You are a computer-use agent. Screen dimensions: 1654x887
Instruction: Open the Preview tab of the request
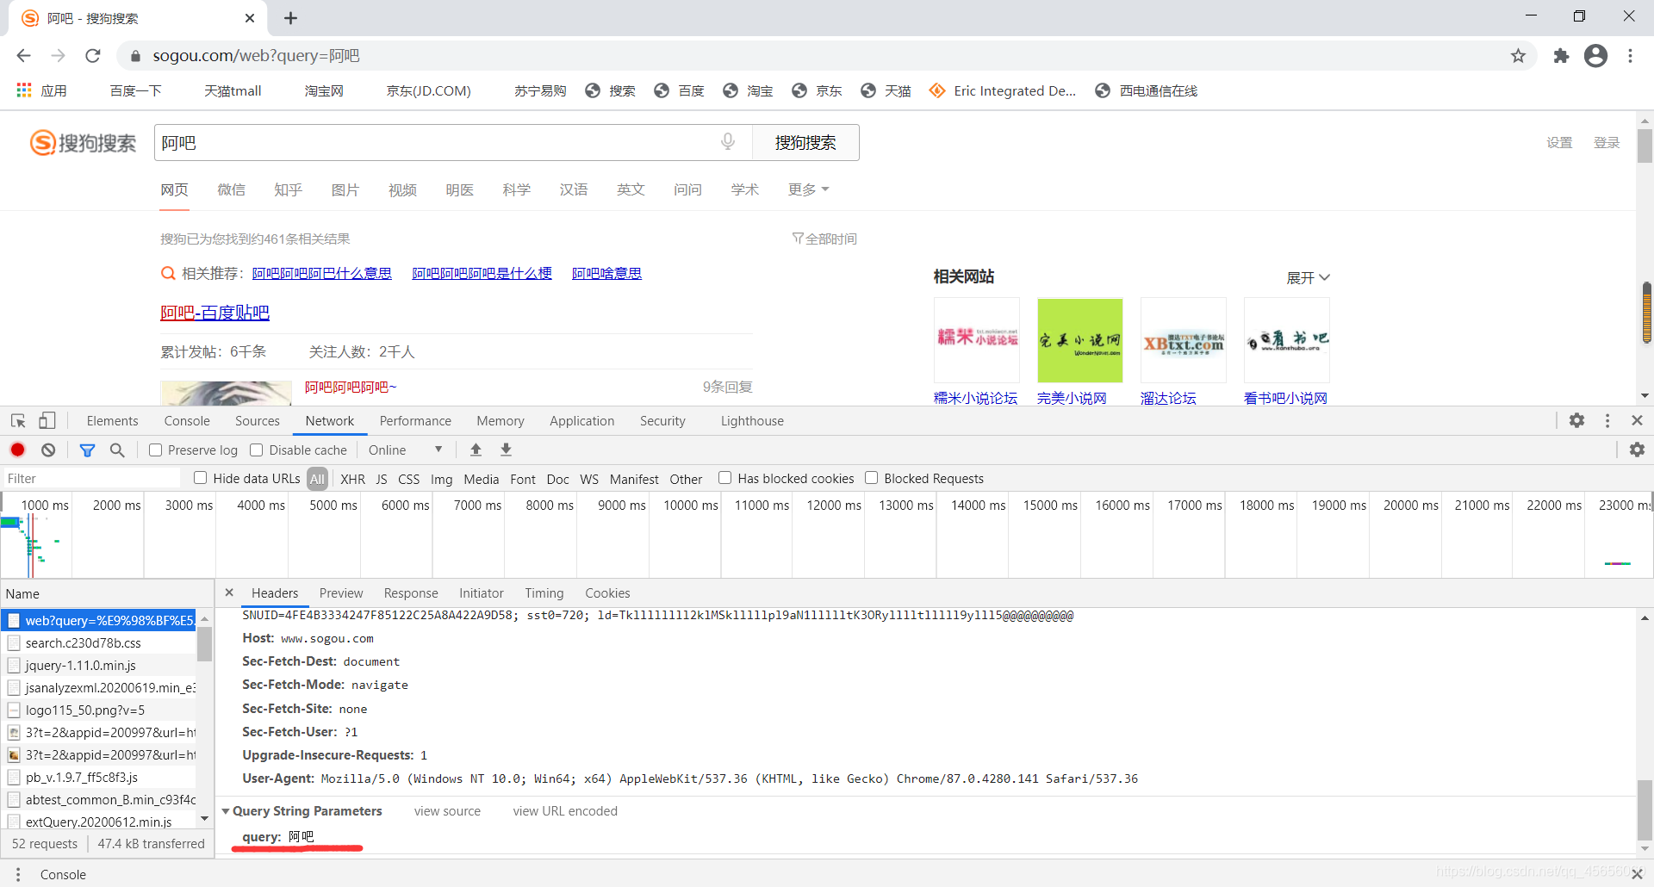point(341,593)
